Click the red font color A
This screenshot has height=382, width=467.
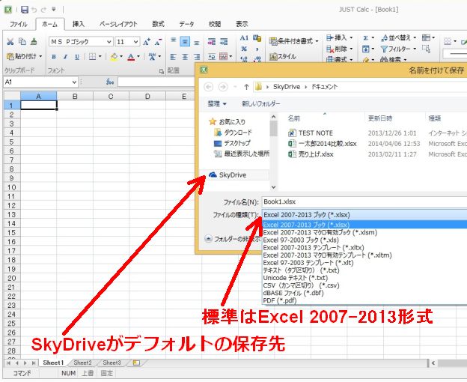pos(131,57)
